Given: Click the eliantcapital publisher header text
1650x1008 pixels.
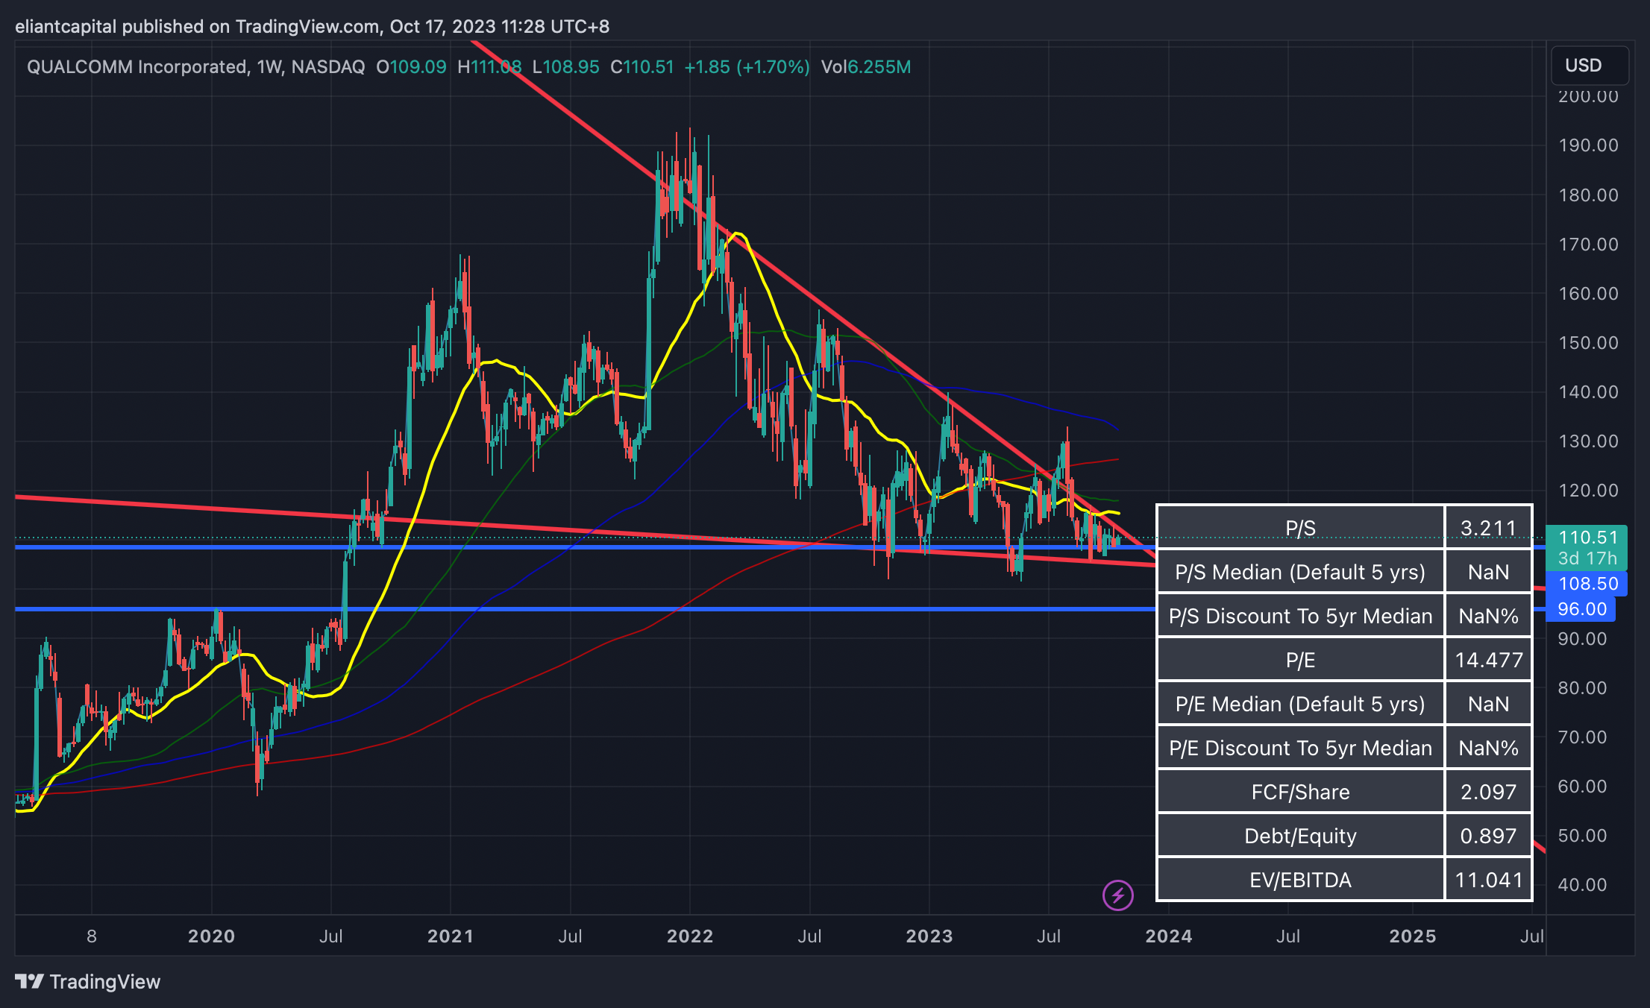Looking at the screenshot, I should [66, 27].
